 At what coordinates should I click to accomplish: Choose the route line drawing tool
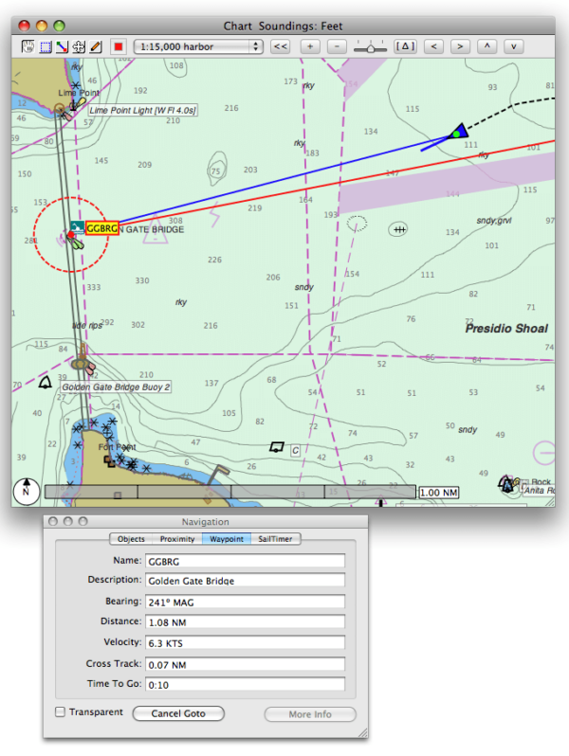(x=59, y=45)
